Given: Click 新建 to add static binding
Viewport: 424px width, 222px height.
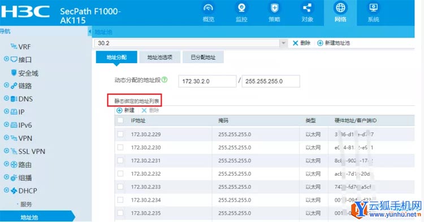Looking at the screenshot, I should click(x=125, y=110).
